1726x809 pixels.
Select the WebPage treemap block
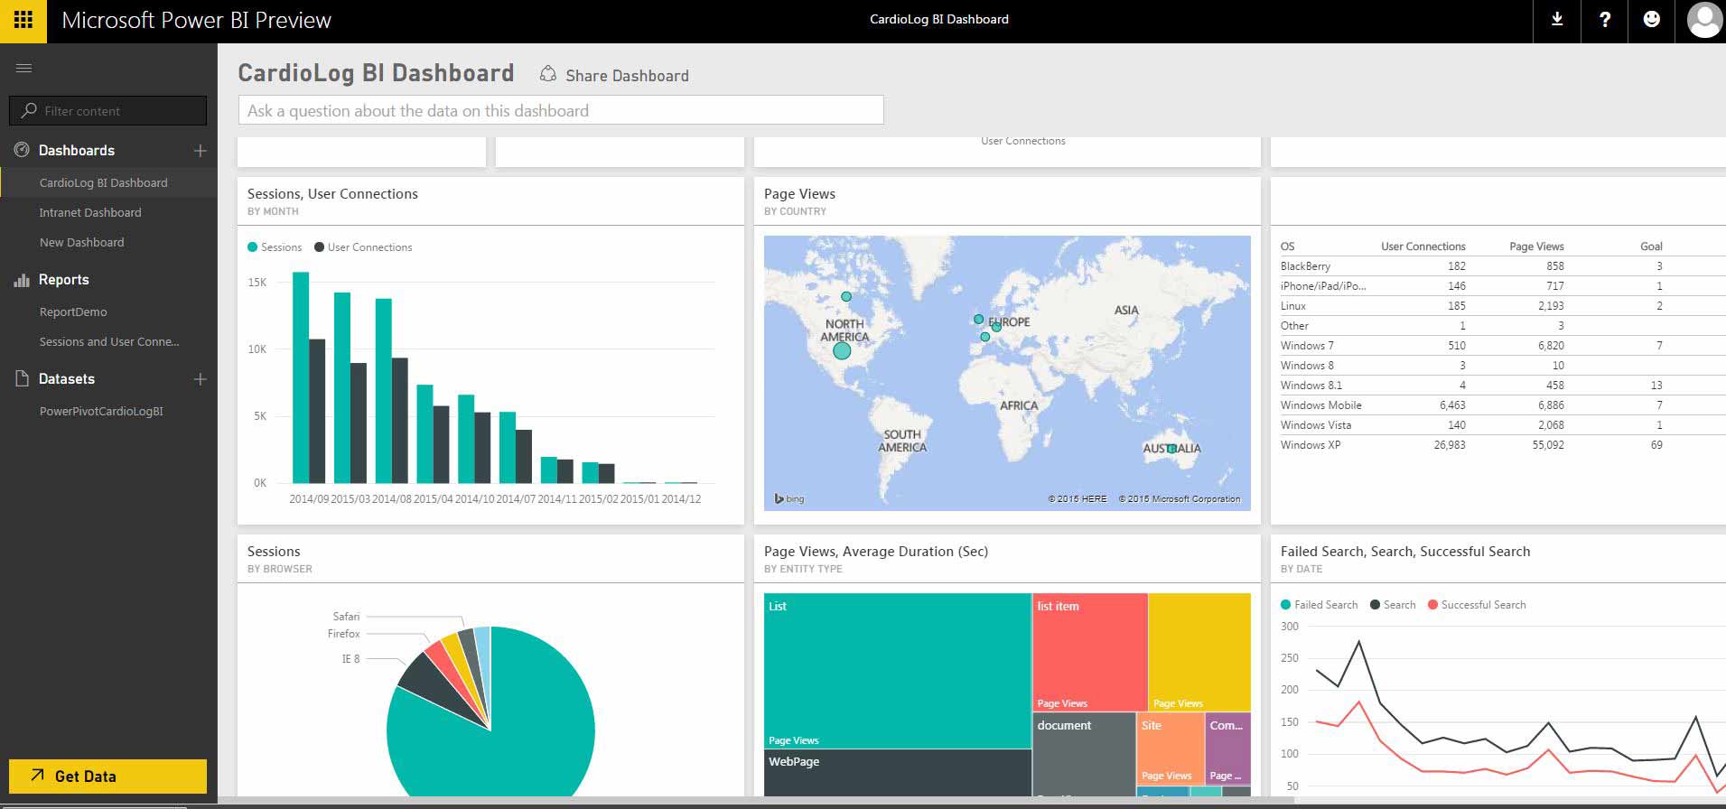tap(897, 774)
